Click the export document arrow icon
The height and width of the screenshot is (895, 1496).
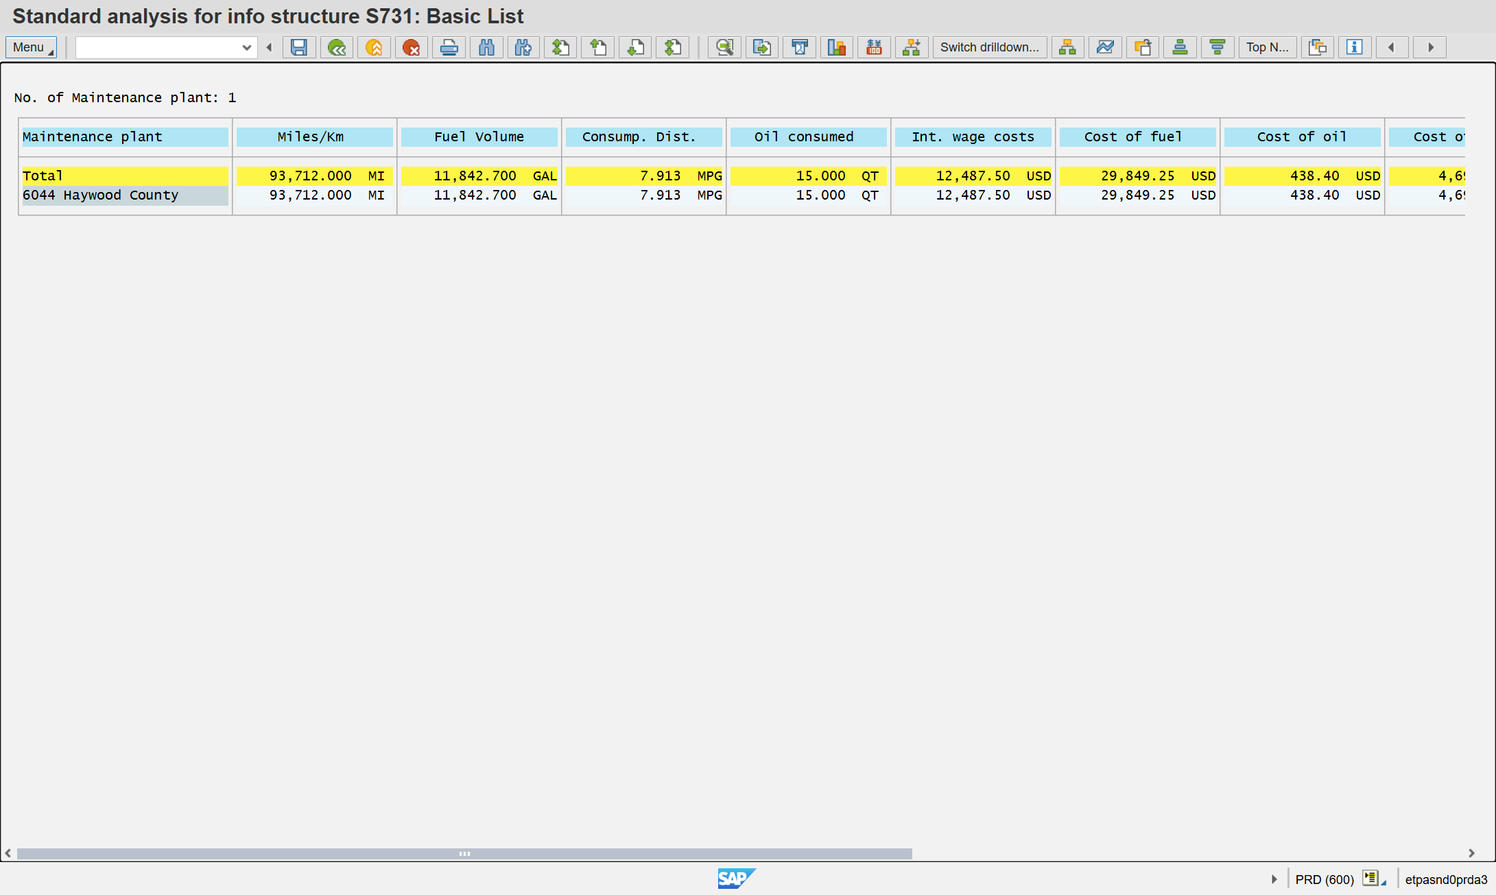[x=762, y=47]
